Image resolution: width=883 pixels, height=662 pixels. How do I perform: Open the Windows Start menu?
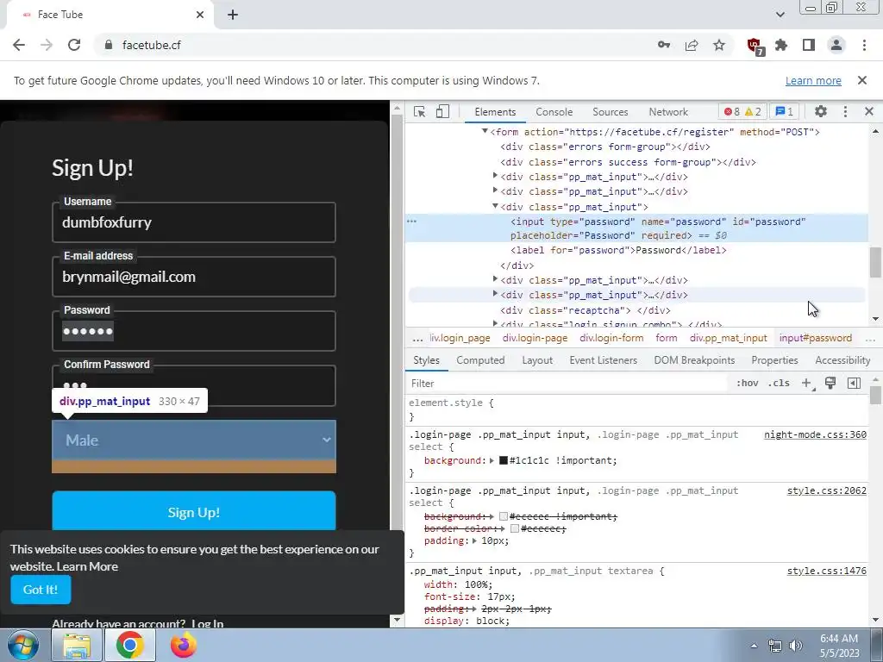(x=22, y=645)
